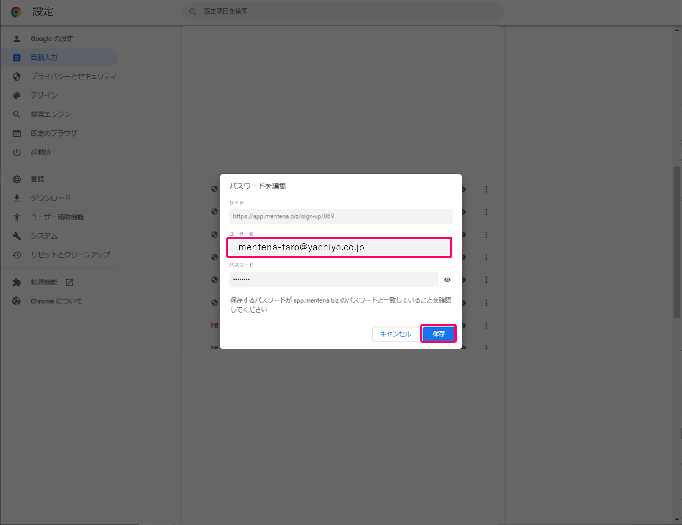Click the 保存 button

pos(438,334)
